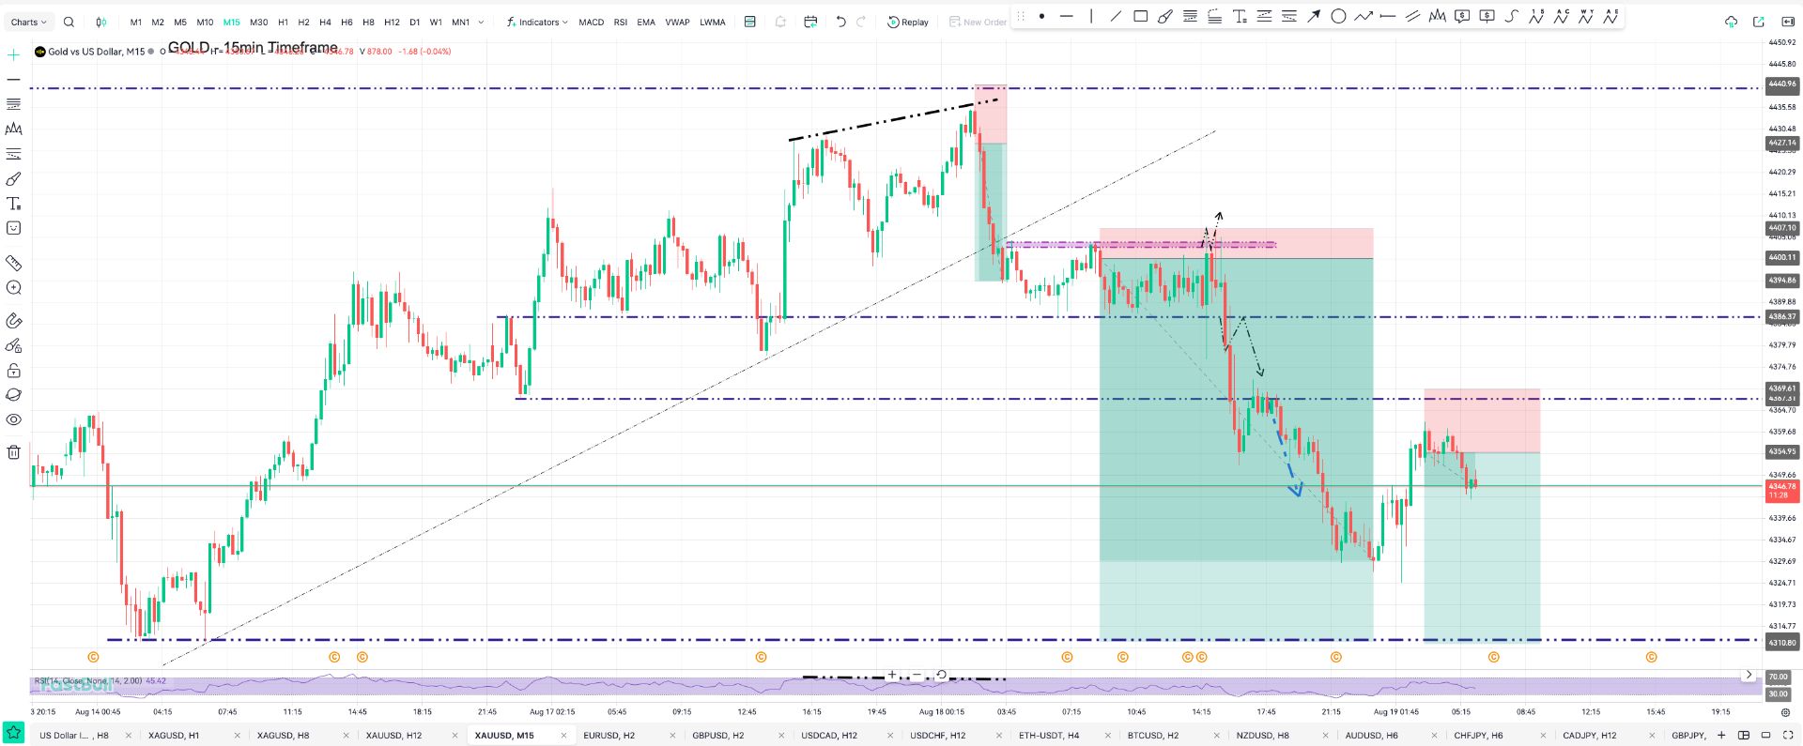Viewport: 1803px width, 746px height.
Task: Select the text tool in drawing toolbar
Action: tap(1240, 16)
